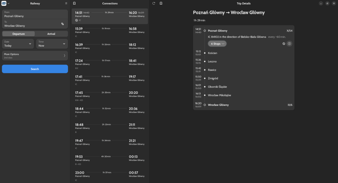Click the Żmigród stop
The image size is (338, 183).
tap(213, 78)
